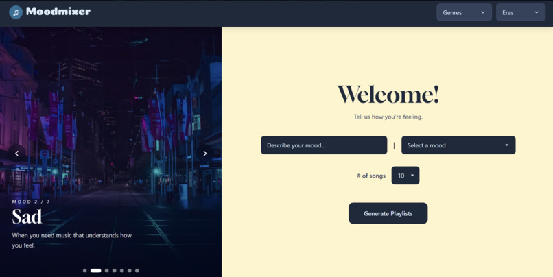Open the Genres dropdown
The height and width of the screenshot is (277, 553).
pyautogui.click(x=464, y=12)
